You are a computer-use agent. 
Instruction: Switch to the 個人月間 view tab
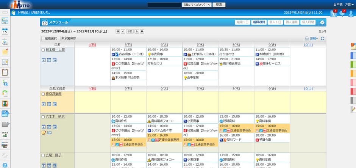(x=308, y=22)
